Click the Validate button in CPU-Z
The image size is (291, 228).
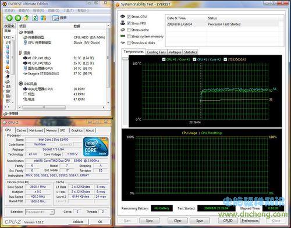pos(78,222)
